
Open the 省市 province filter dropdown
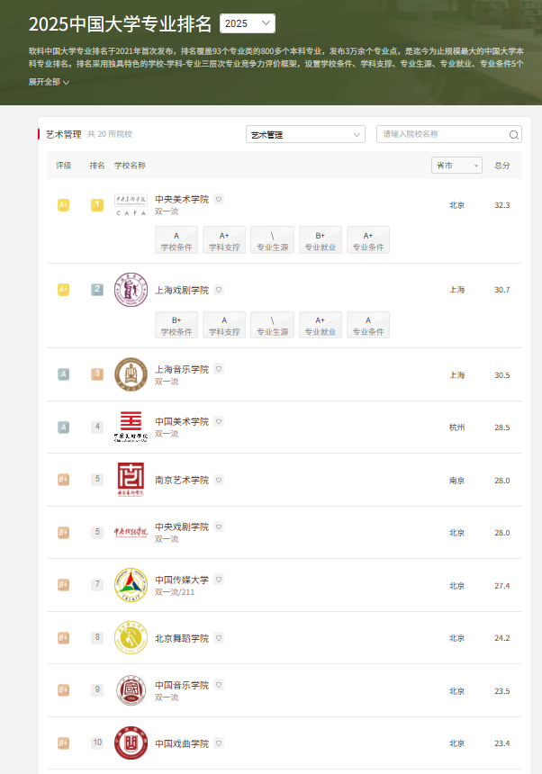[x=456, y=166]
